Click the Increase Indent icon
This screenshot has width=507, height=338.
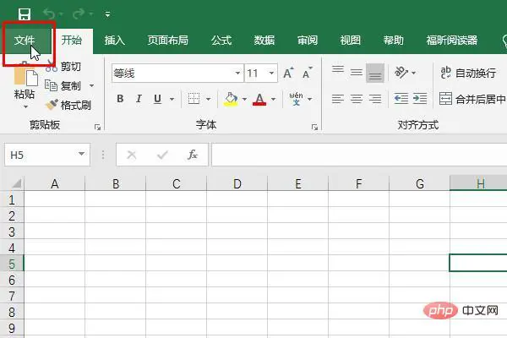tap(420, 98)
